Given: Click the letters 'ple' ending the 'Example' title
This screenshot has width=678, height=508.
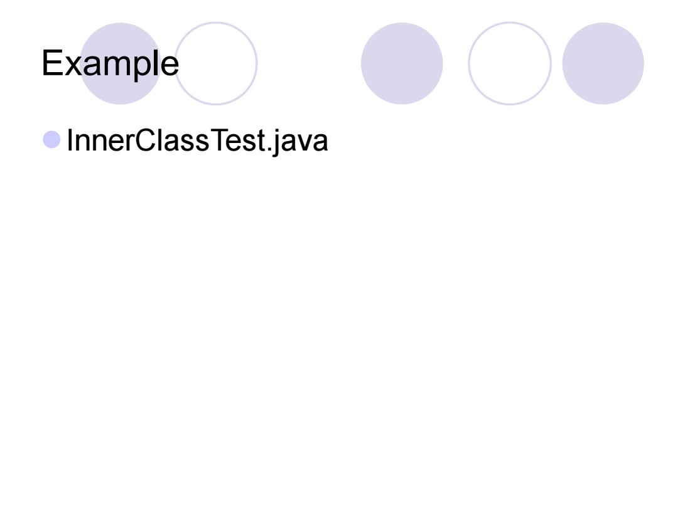Looking at the screenshot, I should coord(157,66).
